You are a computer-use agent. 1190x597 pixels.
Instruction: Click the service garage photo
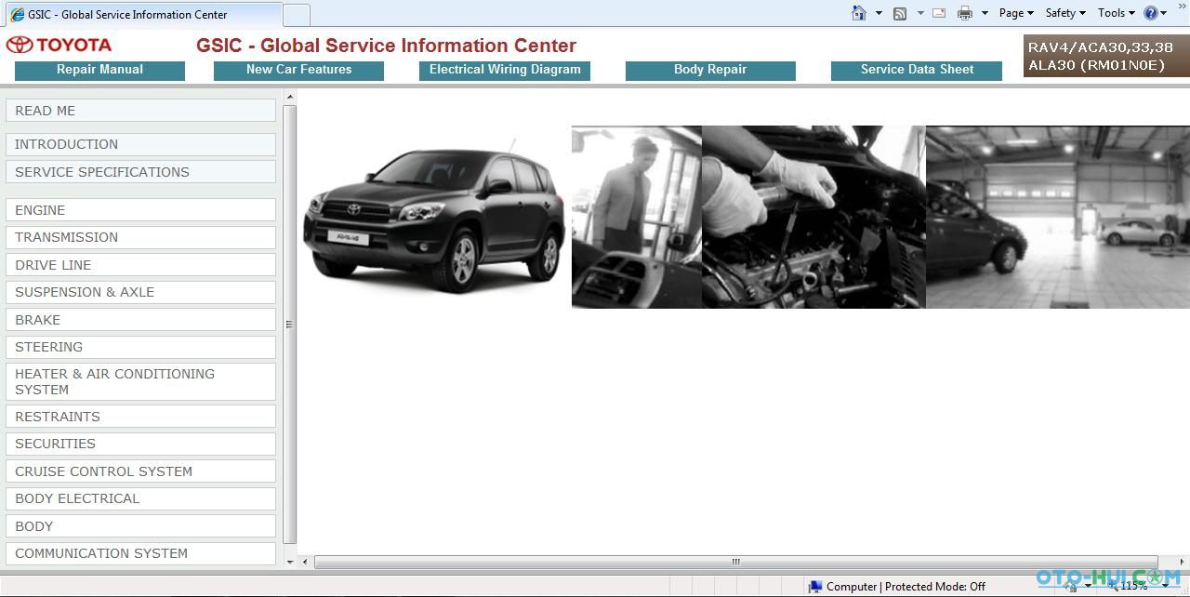click(1058, 217)
